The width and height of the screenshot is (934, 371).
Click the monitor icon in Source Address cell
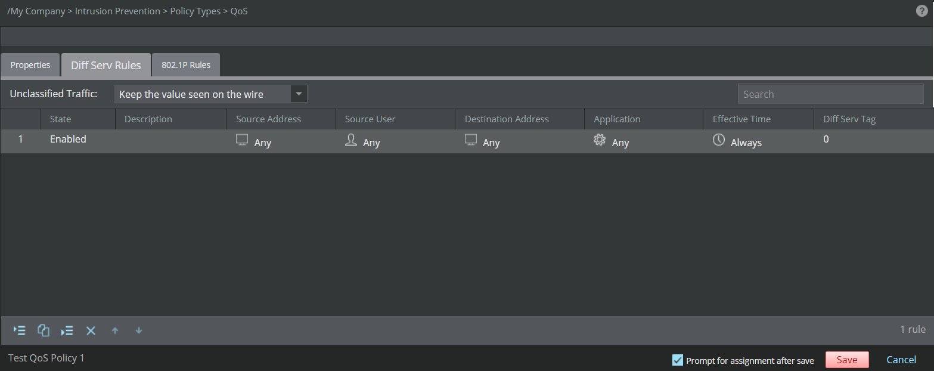point(242,140)
